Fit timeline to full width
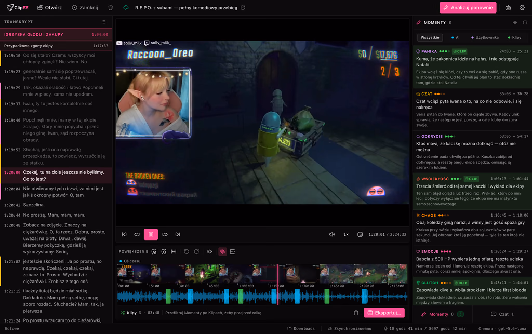 174,251
